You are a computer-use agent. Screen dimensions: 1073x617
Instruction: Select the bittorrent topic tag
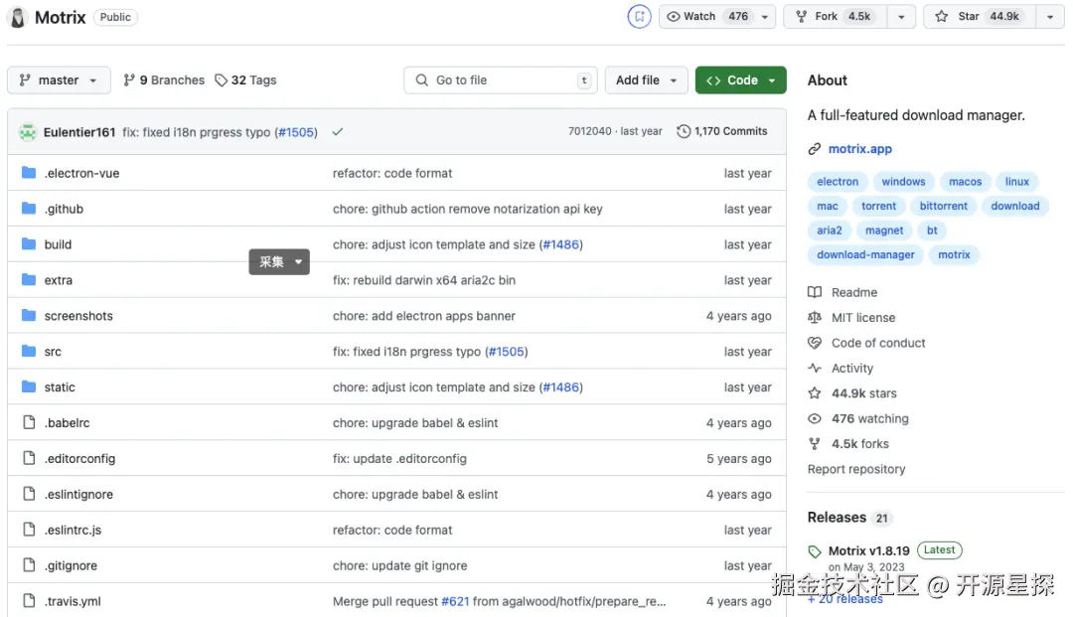click(x=943, y=206)
